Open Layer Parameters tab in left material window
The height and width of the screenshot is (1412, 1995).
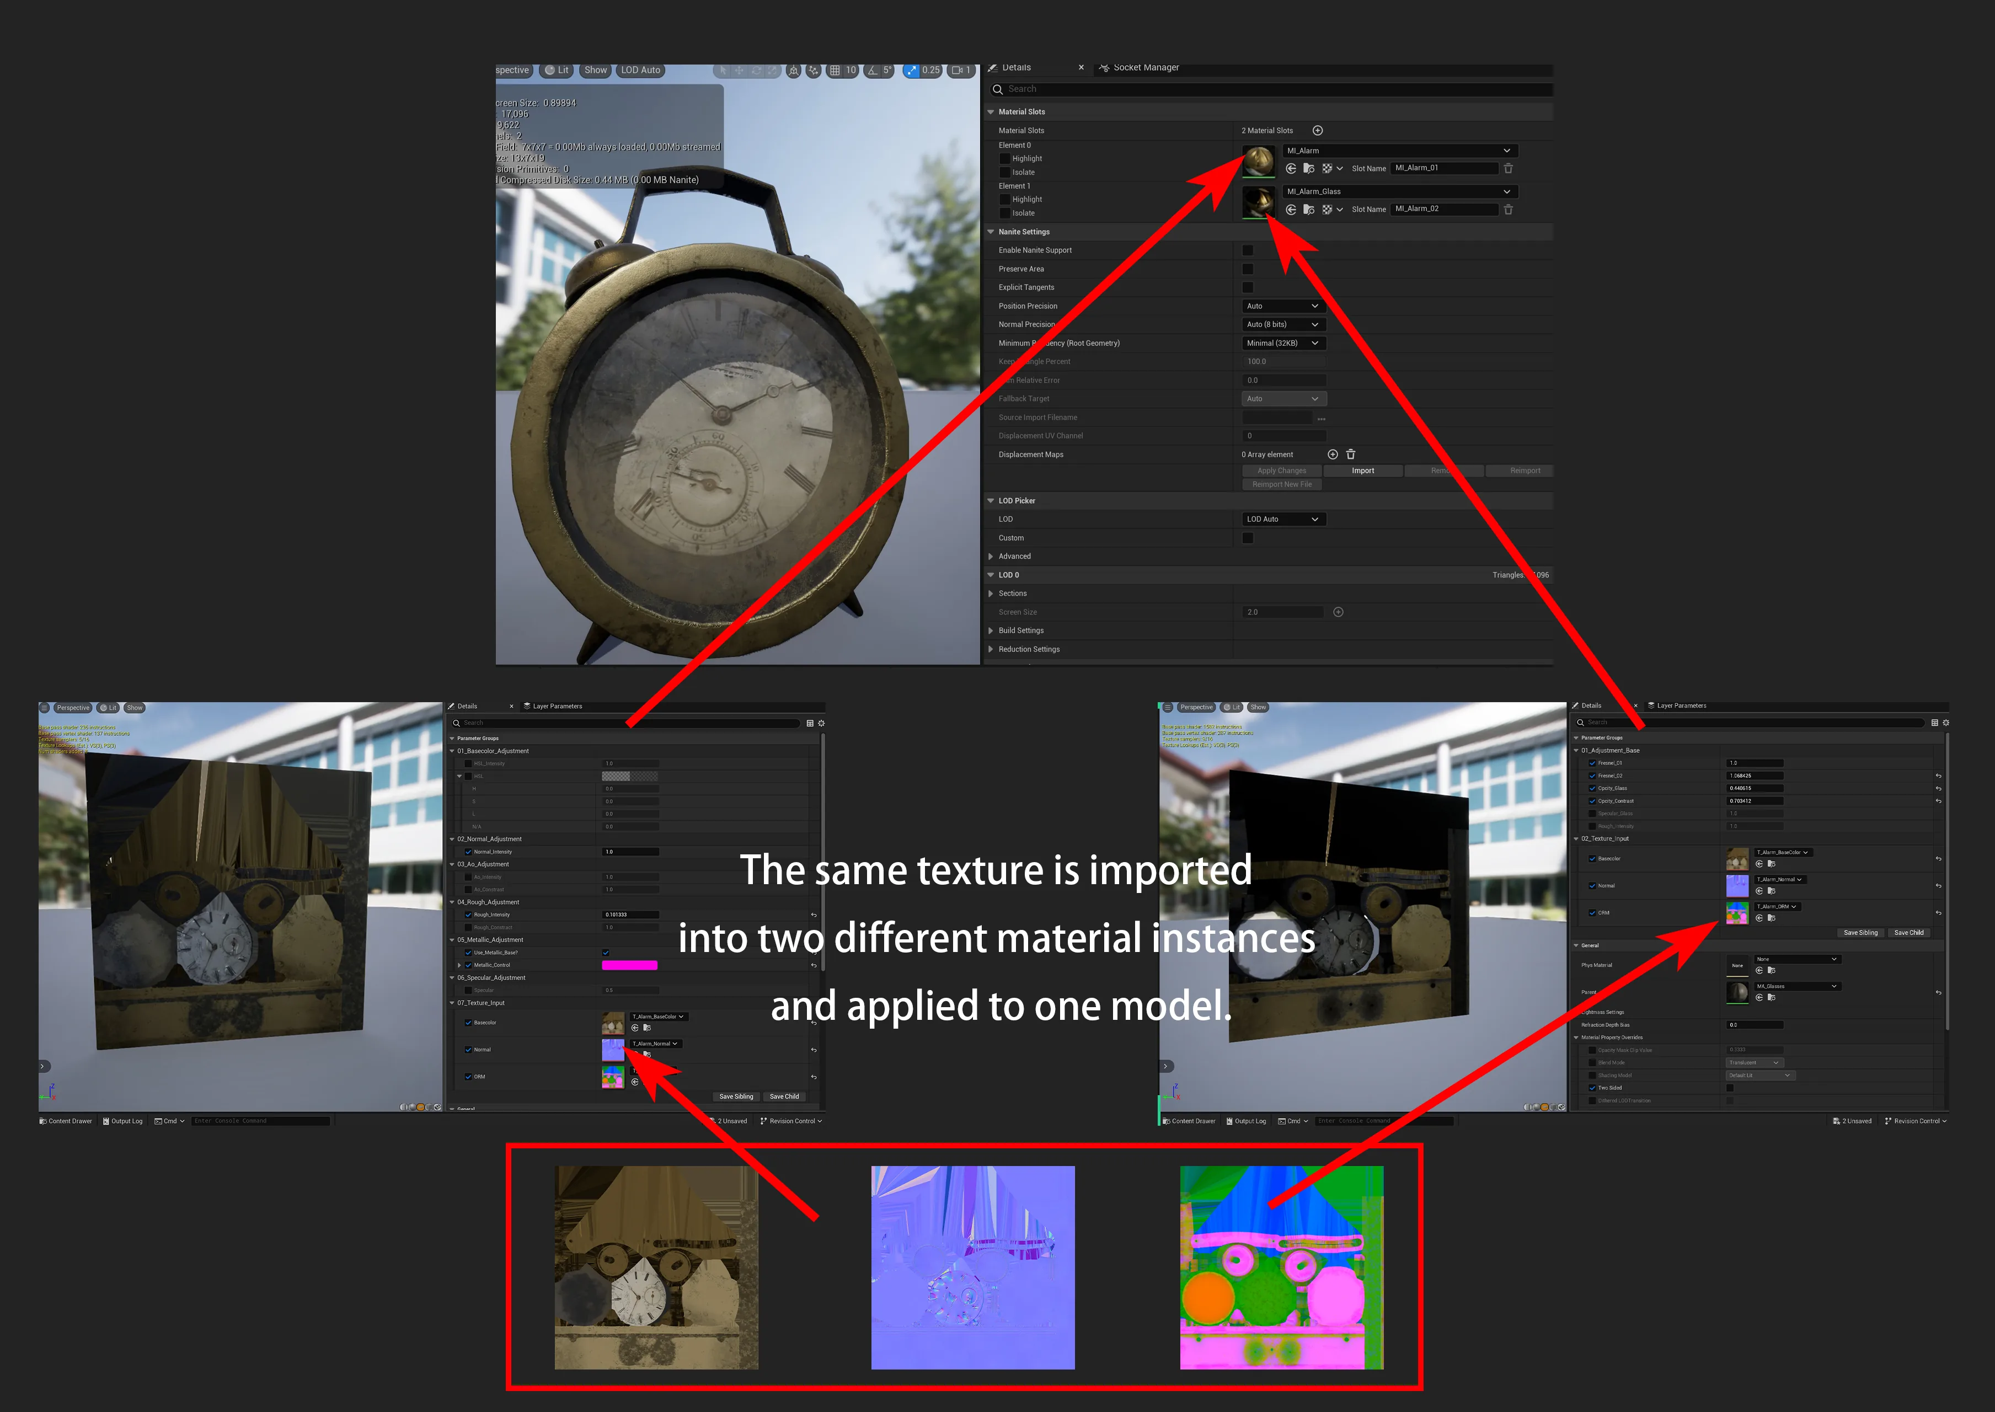pos(553,706)
